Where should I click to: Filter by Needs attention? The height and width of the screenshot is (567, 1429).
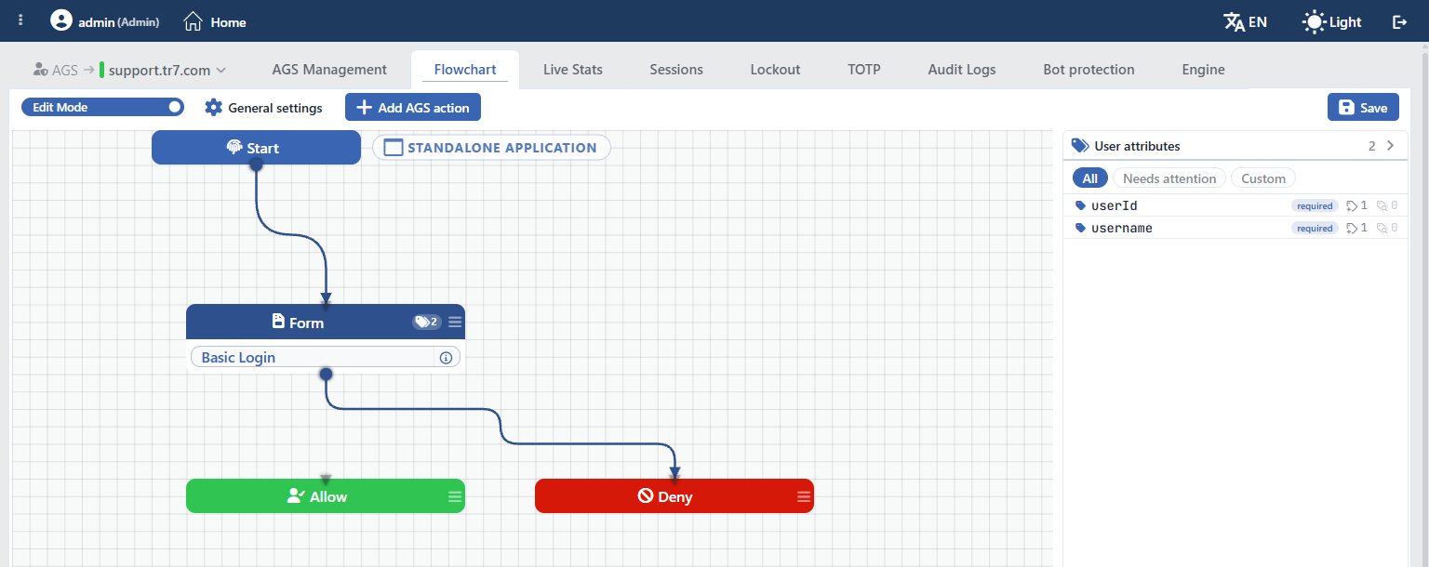1169,178
